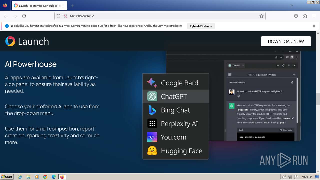
Task: Click the browser forward arrow
Action: click(15, 16)
